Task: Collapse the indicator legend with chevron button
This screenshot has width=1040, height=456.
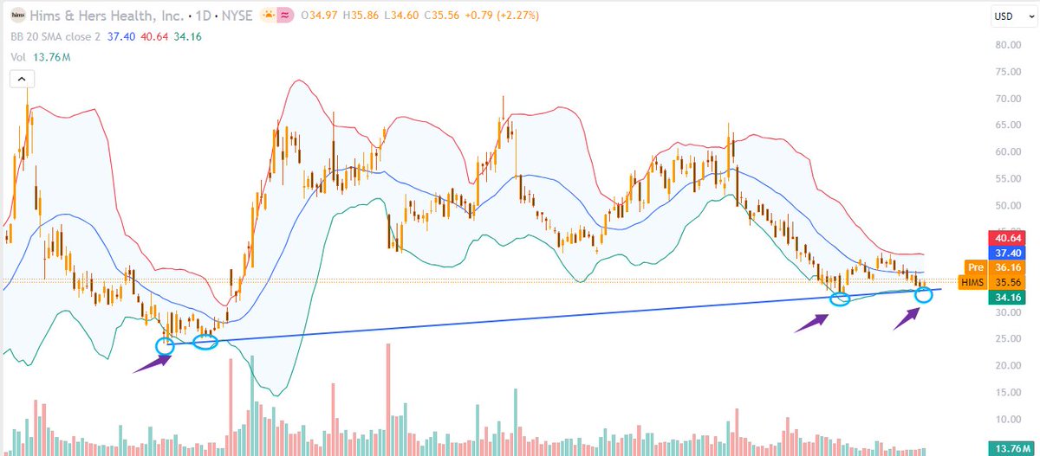Action: click(x=20, y=79)
